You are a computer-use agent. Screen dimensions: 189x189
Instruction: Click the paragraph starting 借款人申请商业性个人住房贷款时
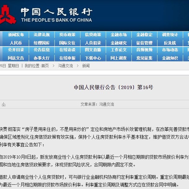tap(94, 181)
